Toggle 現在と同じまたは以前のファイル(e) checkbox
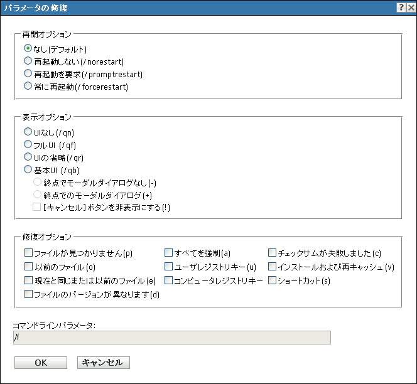The height and width of the screenshot is (384, 417). click(x=28, y=280)
